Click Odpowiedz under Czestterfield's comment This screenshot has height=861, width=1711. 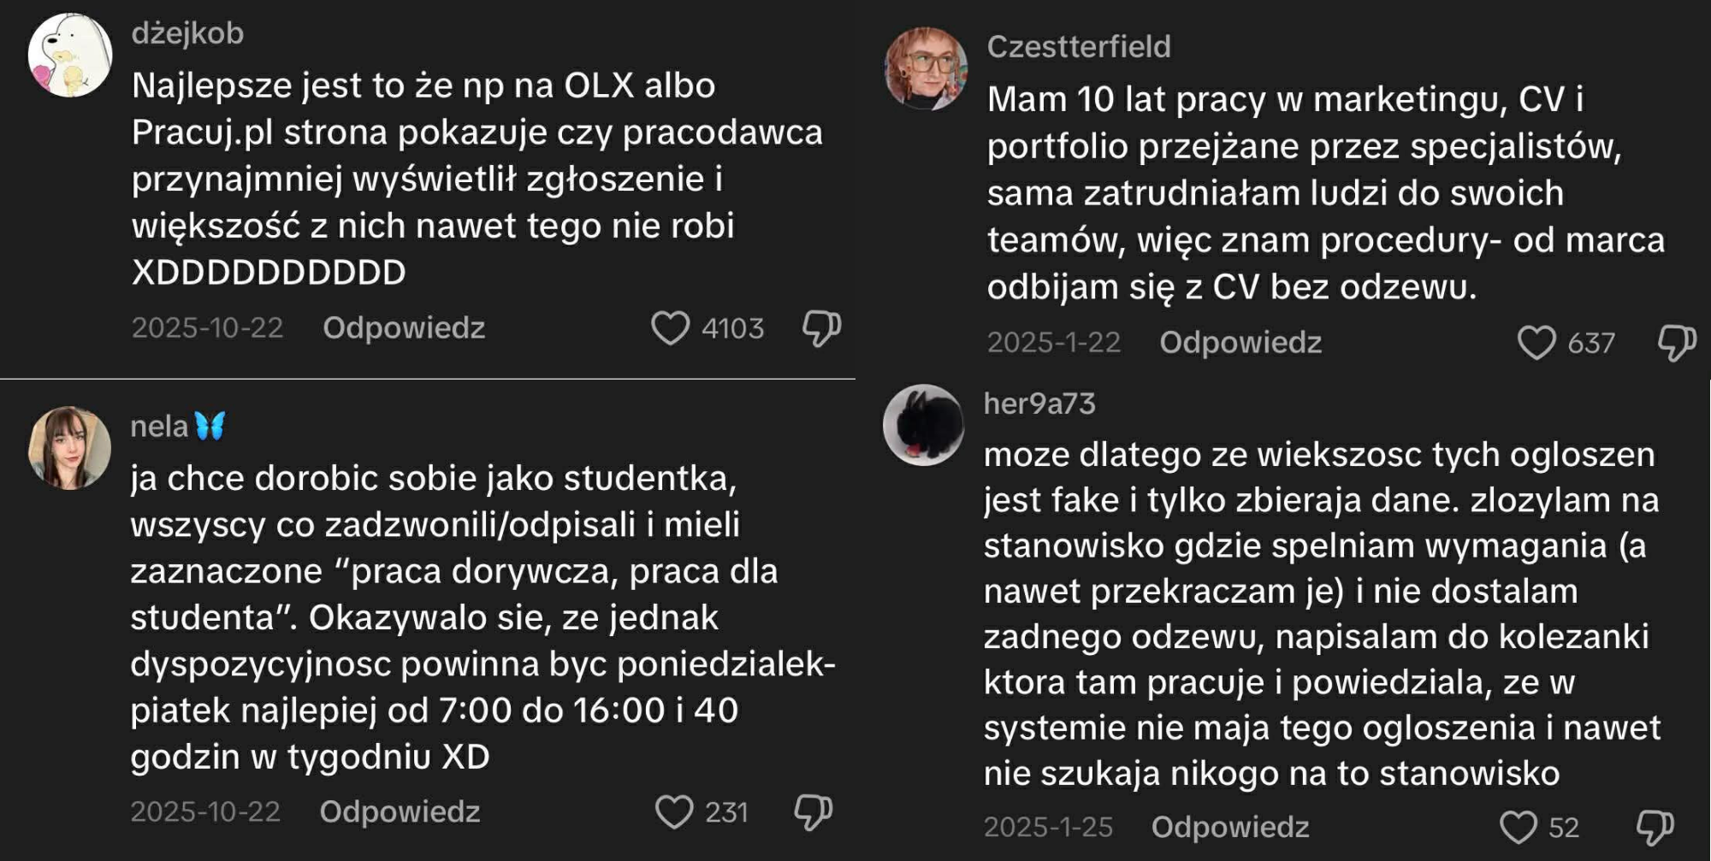[x=1240, y=343]
